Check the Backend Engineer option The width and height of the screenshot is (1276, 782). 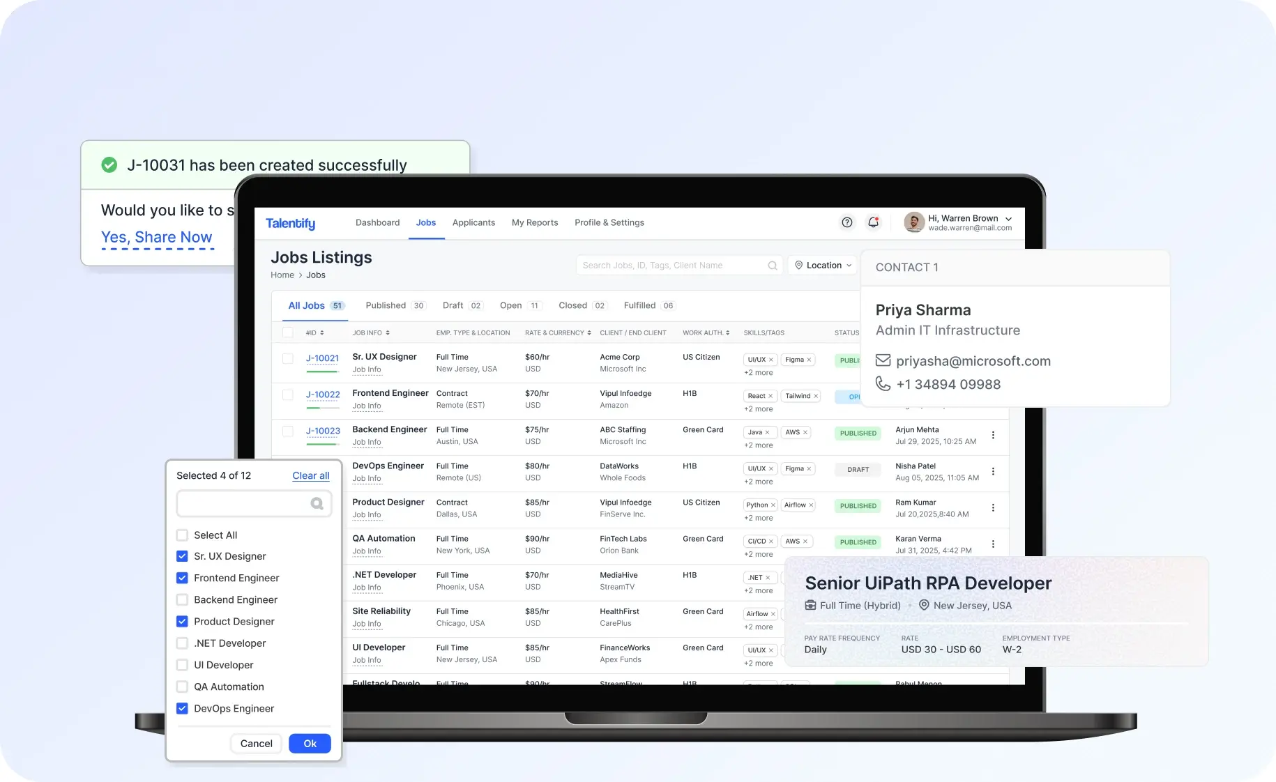pyautogui.click(x=182, y=599)
